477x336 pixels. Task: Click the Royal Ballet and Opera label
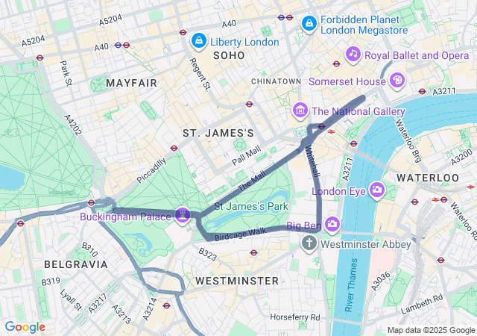tap(417, 55)
